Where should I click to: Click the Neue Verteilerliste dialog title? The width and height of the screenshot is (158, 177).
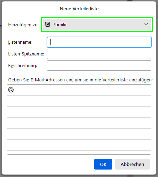(x=79, y=9)
